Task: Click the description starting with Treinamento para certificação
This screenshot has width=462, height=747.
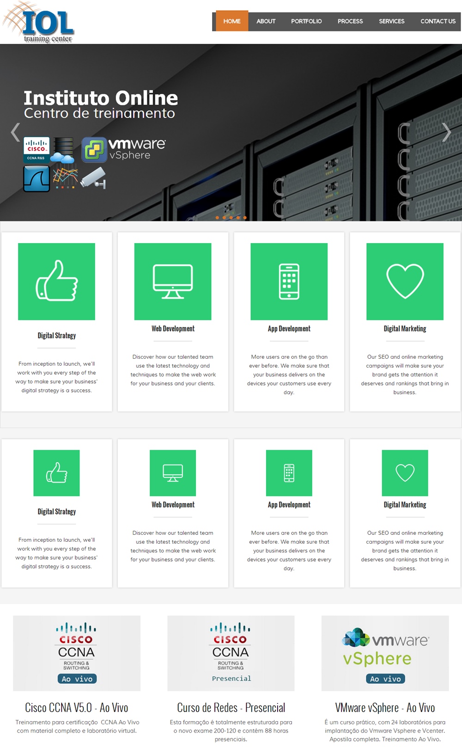Action: 77,726
